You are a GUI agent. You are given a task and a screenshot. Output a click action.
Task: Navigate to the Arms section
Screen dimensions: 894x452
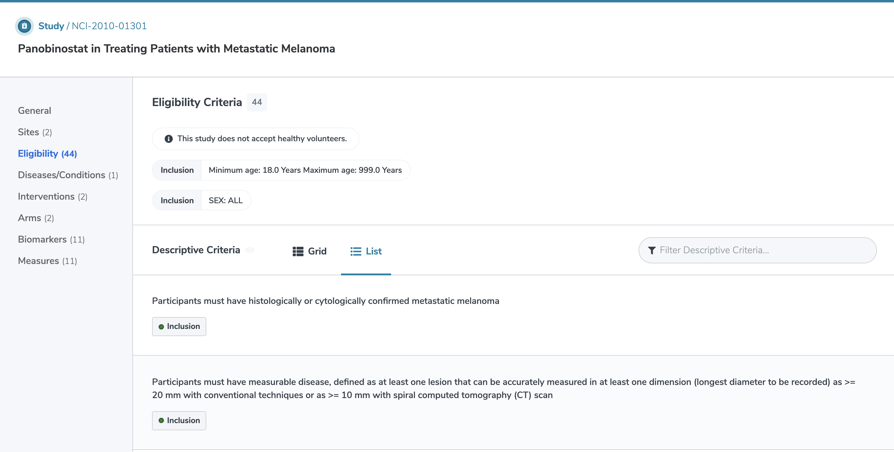coord(35,217)
